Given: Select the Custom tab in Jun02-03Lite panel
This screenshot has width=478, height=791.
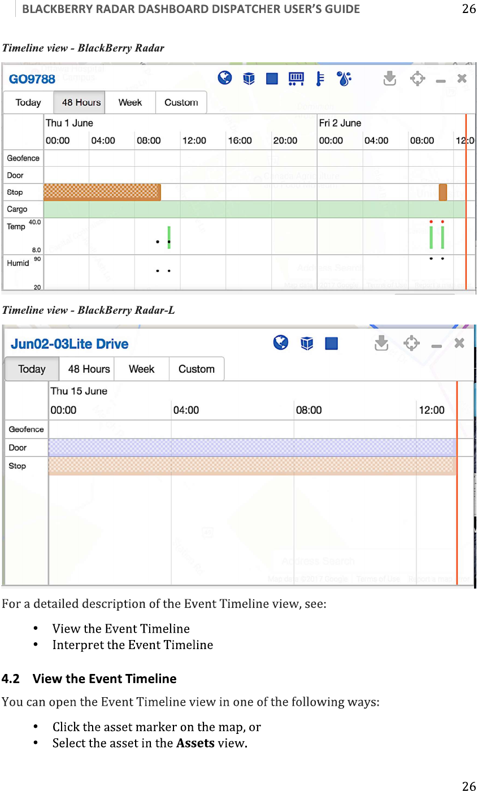Looking at the screenshot, I should coord(197,369).
